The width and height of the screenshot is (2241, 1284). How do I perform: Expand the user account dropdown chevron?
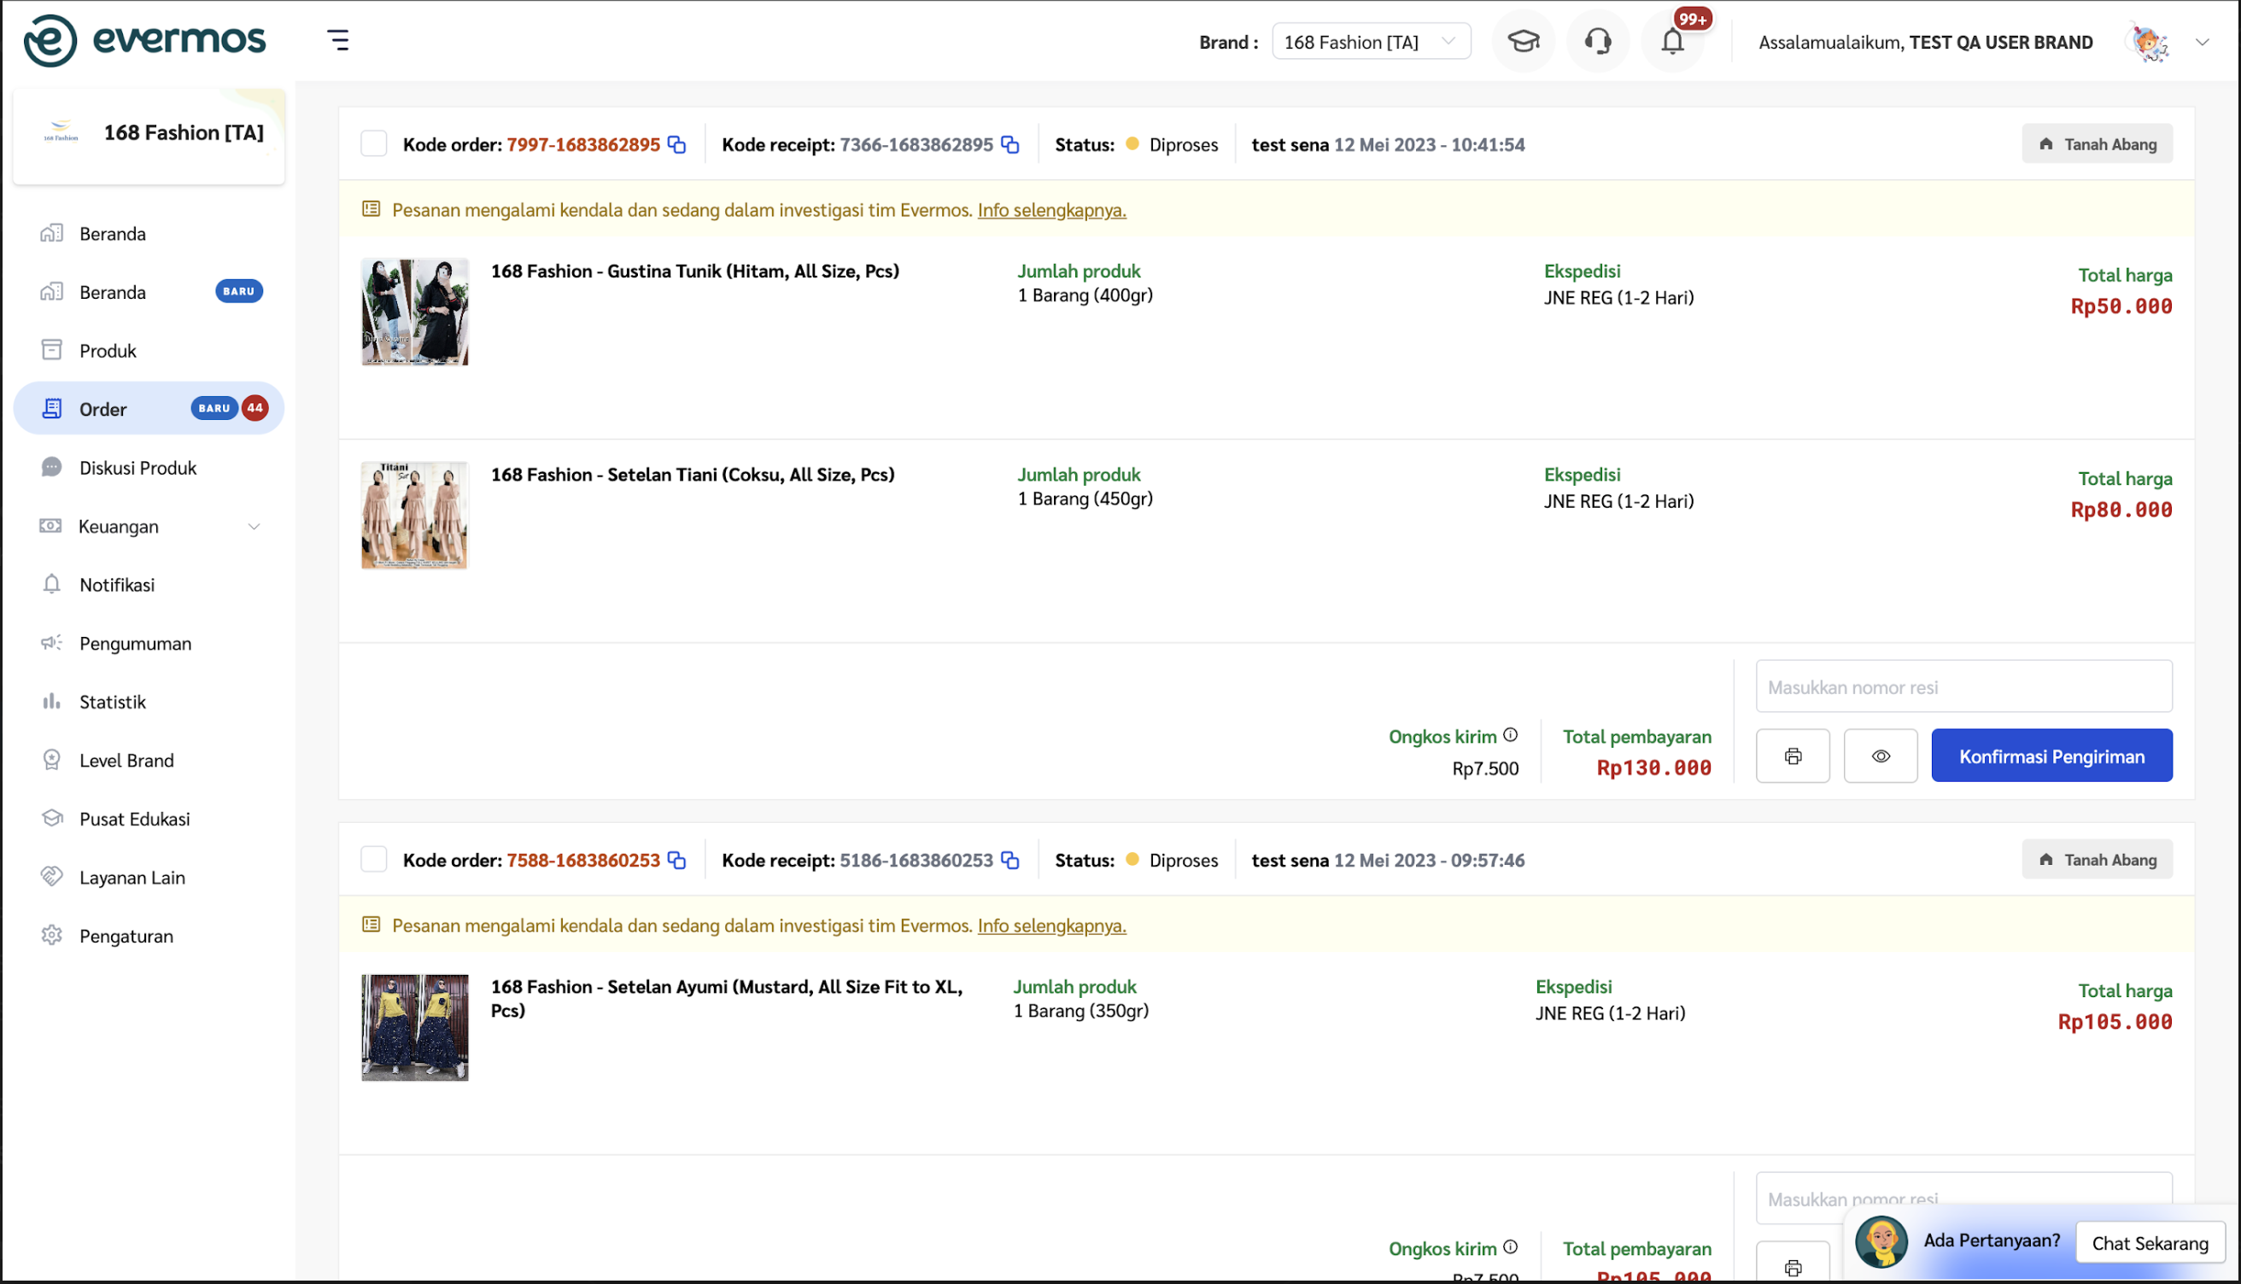click(2203, 42)
